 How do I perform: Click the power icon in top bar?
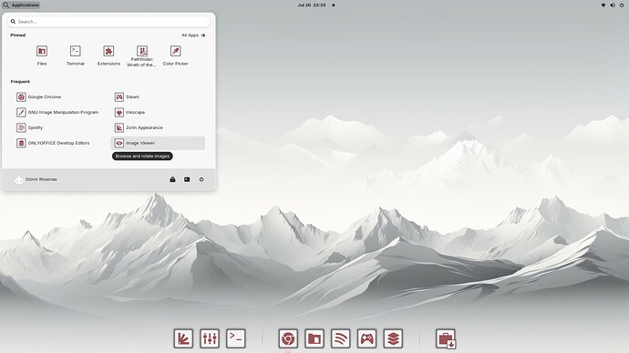pyautogui.click(x=622, y=5)
